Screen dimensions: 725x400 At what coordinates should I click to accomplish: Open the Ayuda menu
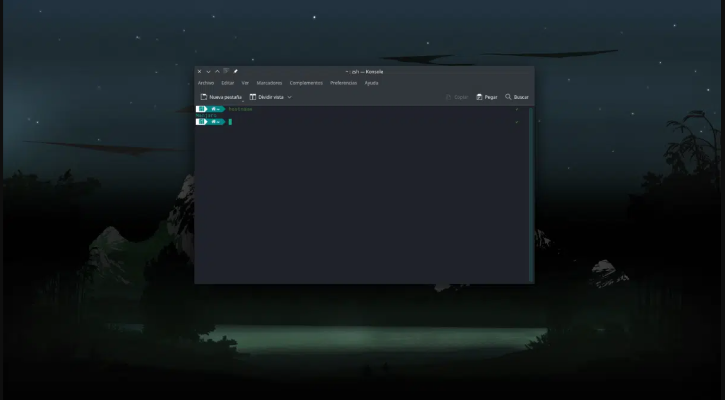point(371,83)
